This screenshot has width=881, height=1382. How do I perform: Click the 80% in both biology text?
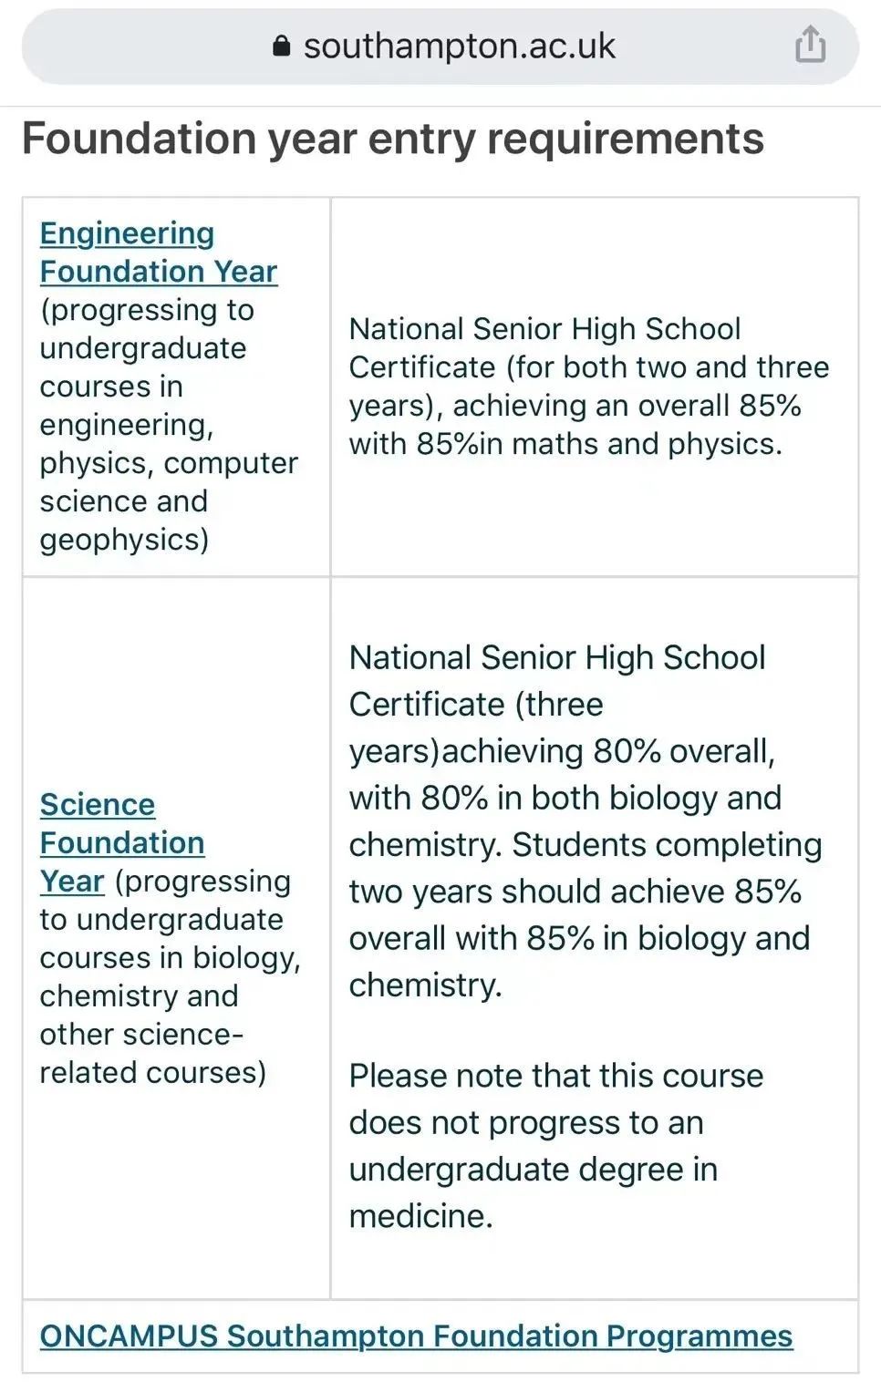click(x=564, y=798)
